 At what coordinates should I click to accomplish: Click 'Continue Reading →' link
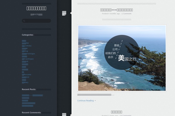point(87,101)
